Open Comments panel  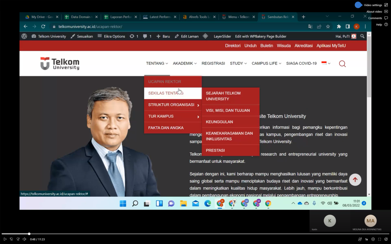pos(378,18)
